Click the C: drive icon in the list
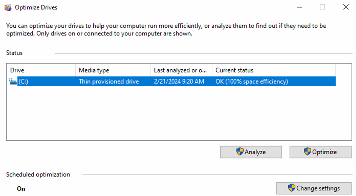 [13, 81]
